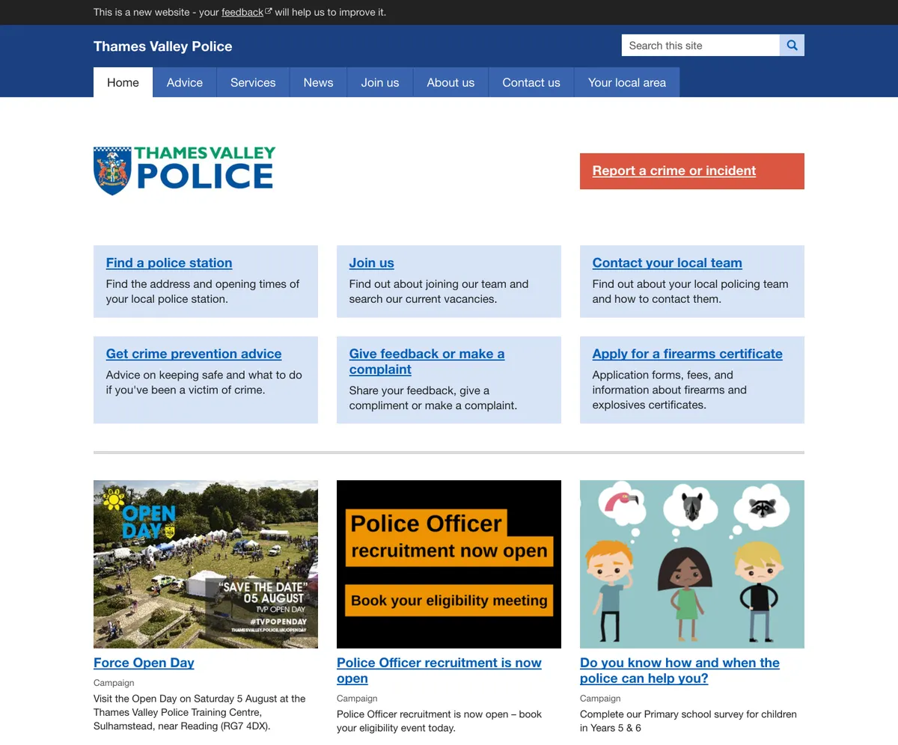Open the feedback link in top banner
This screenshot has height=745, width=898.
click(x=246, y=12)
